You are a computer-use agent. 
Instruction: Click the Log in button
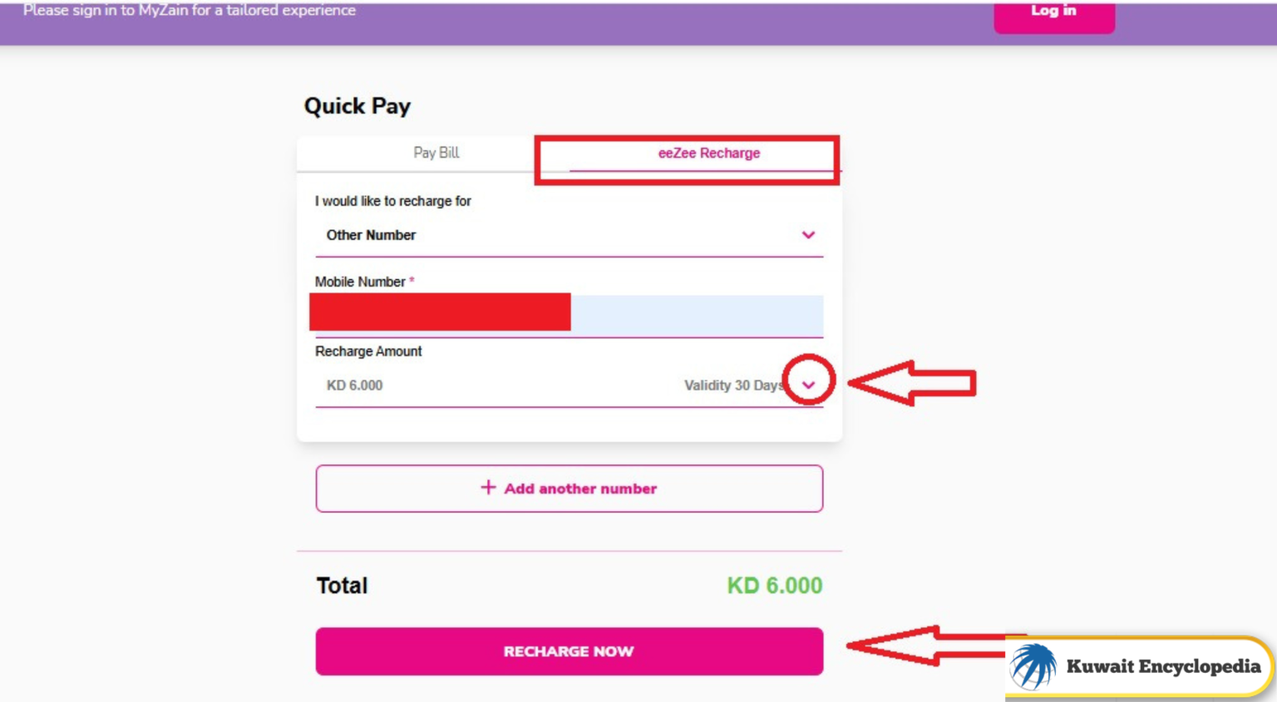tap(1053, 12)
